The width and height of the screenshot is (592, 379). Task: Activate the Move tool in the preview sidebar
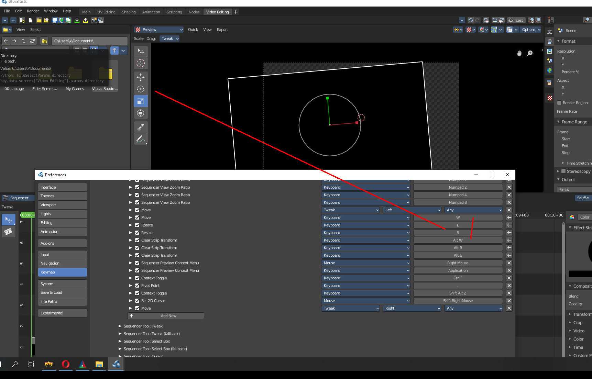(x=141, y=77)
